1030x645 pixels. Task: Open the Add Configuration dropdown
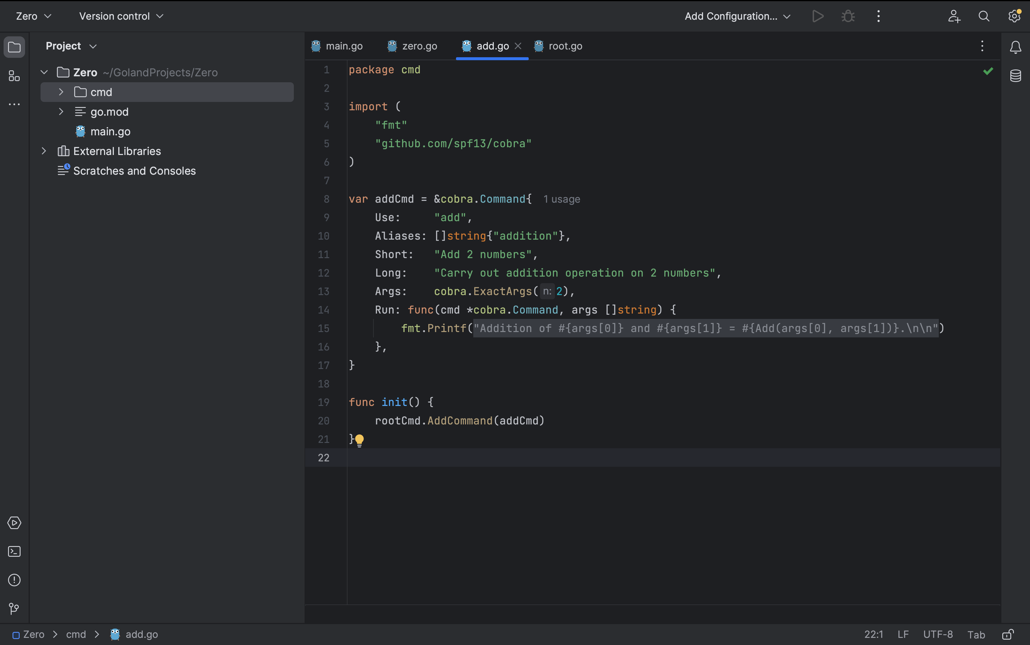pos(737,16)
